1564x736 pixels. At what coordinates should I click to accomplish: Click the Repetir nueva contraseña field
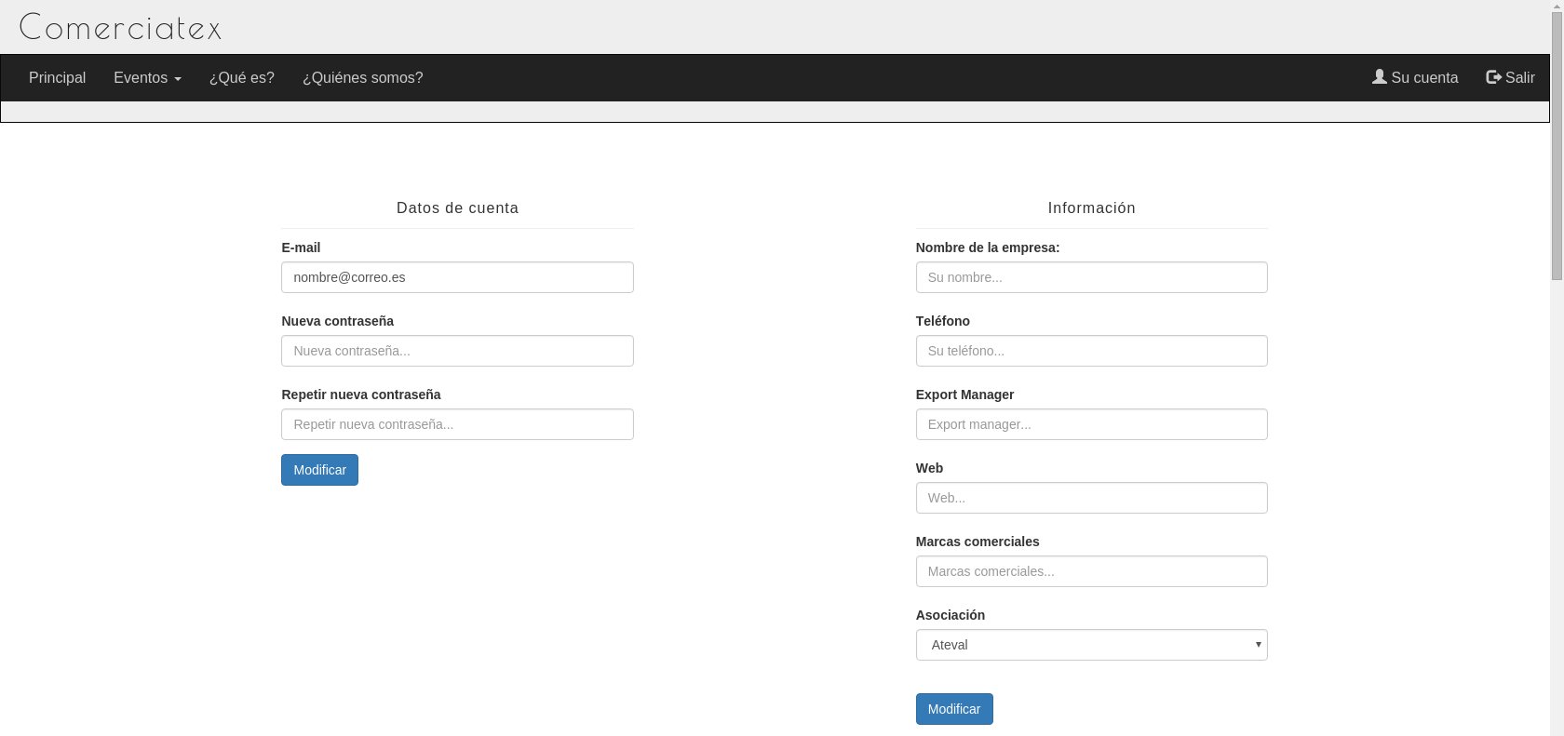point(457,424)
